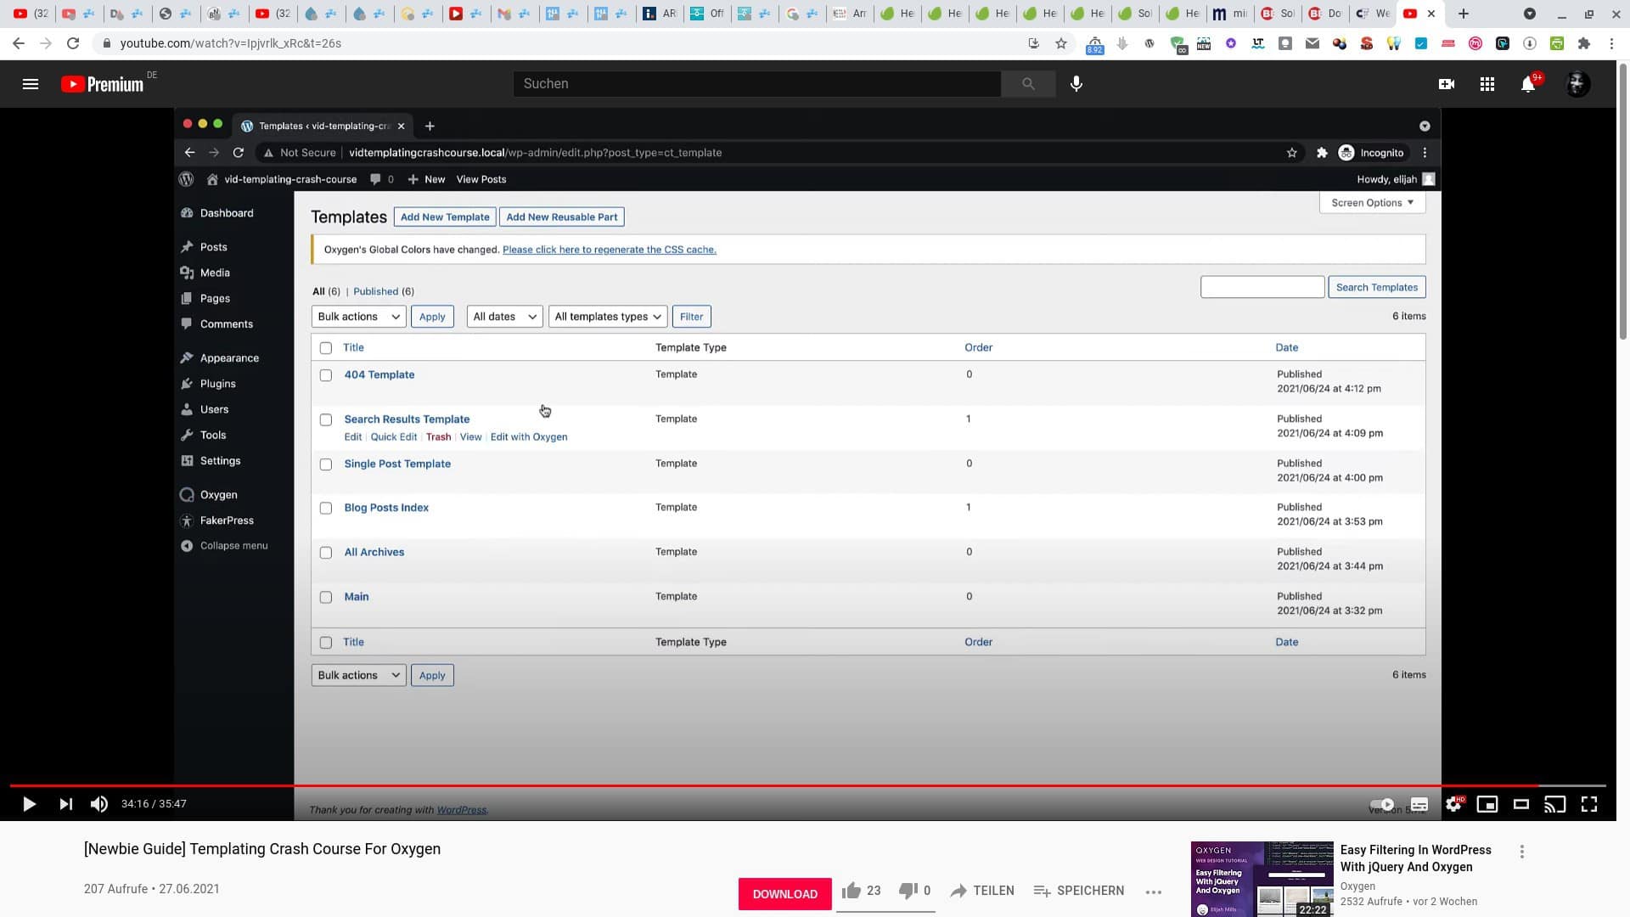Click the YouTube play button
This screenshot has height=917, width=1630.
pyautogui.click(x=28, y=804)
